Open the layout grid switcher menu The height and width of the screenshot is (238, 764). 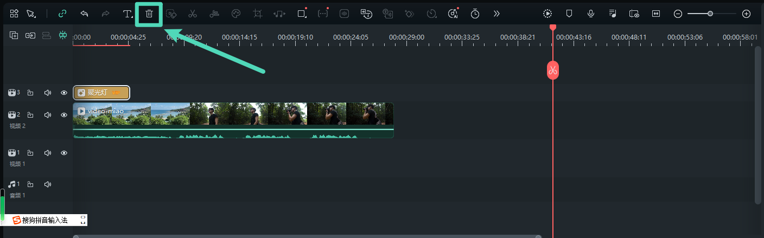(14, 14)
